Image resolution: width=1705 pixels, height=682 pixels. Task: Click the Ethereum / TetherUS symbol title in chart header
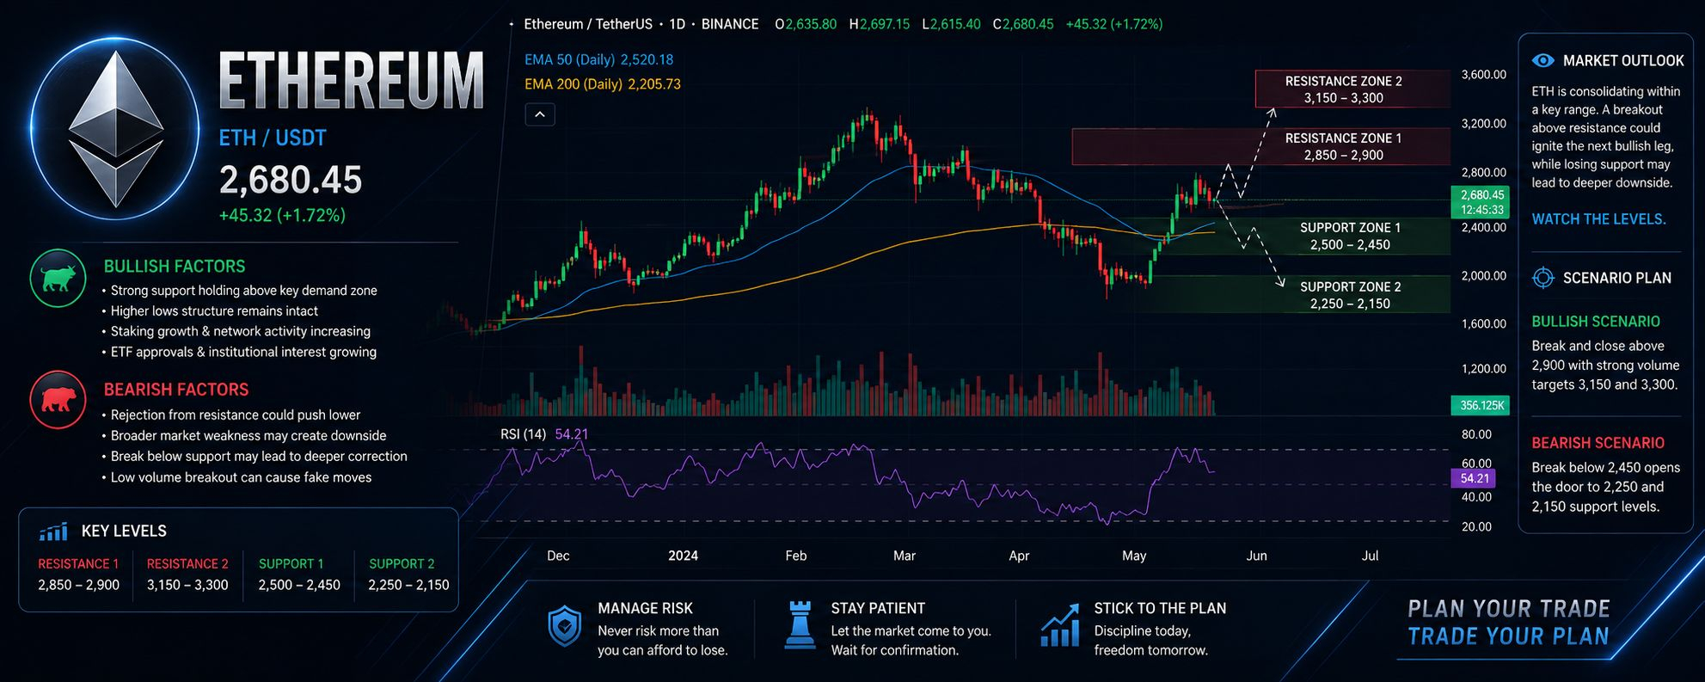pyautogui.click(x=588, y=24)
